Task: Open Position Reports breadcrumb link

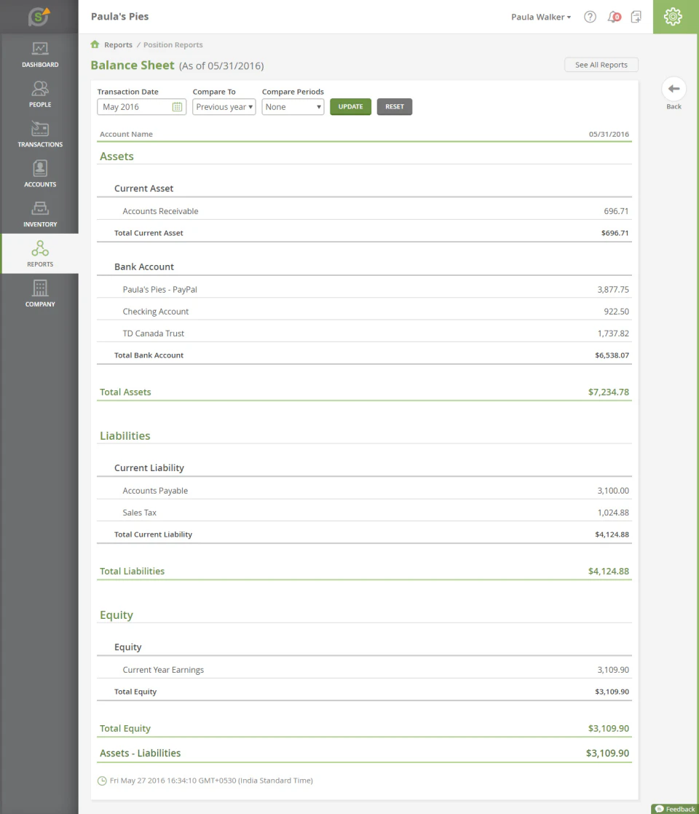Action: click(173, 44)
